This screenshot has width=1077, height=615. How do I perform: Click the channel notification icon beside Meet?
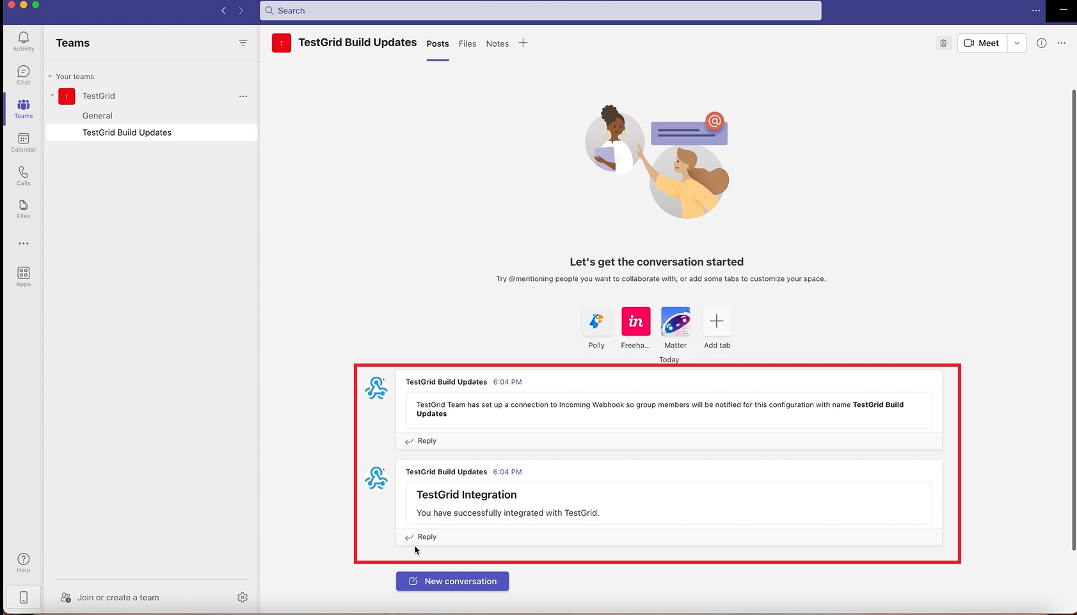(943, 43)
